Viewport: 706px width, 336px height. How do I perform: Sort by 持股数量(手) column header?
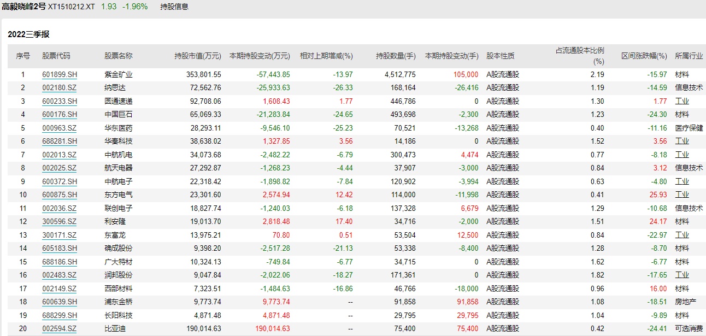(396, 56)
